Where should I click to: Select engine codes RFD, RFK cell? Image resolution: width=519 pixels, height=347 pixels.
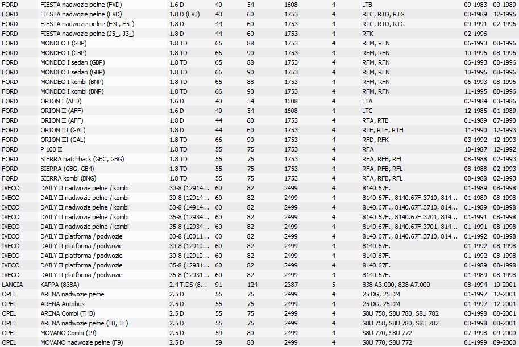pyautogui.click(x=375, y=140)
